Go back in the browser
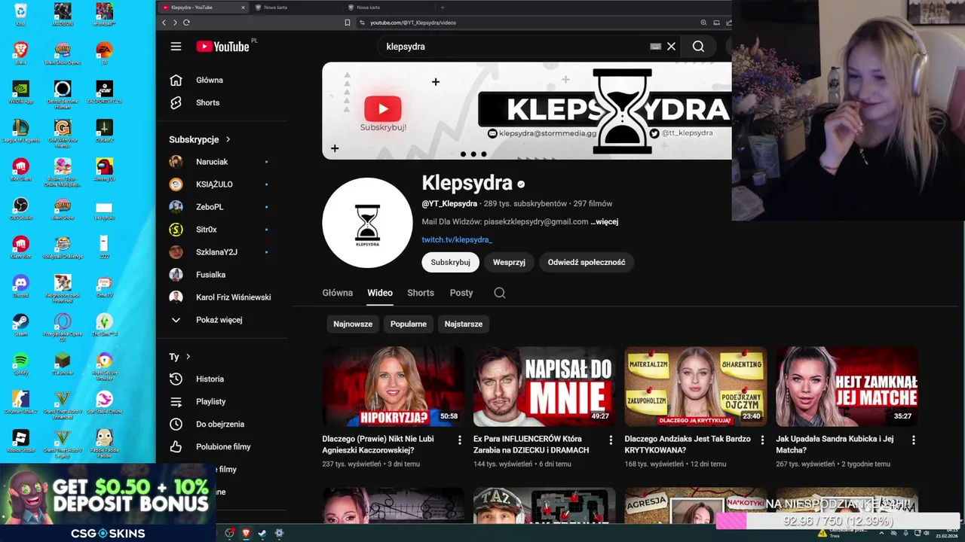Screen dimensions: 965x542 [x=164, y=23]
